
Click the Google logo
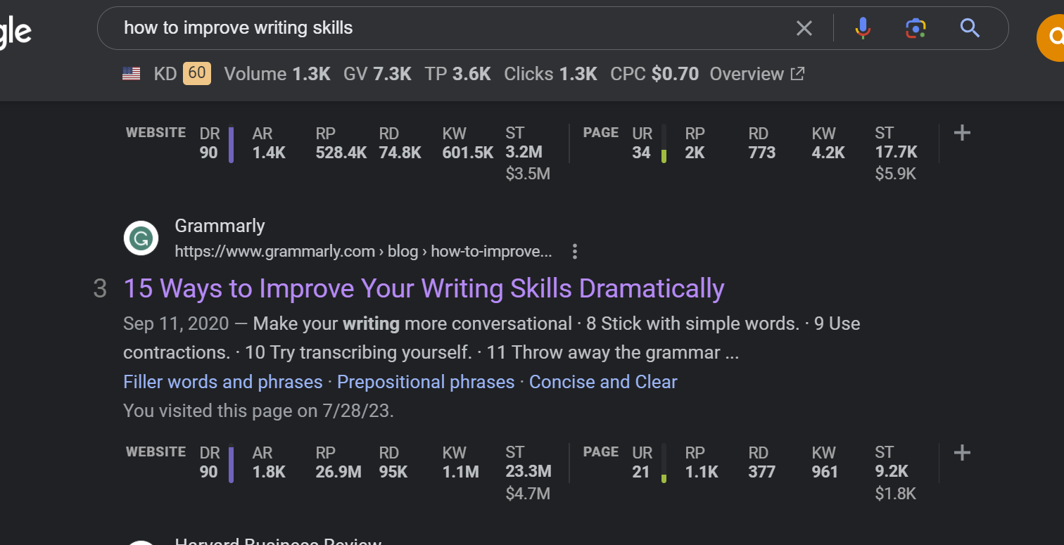(14, 33)
